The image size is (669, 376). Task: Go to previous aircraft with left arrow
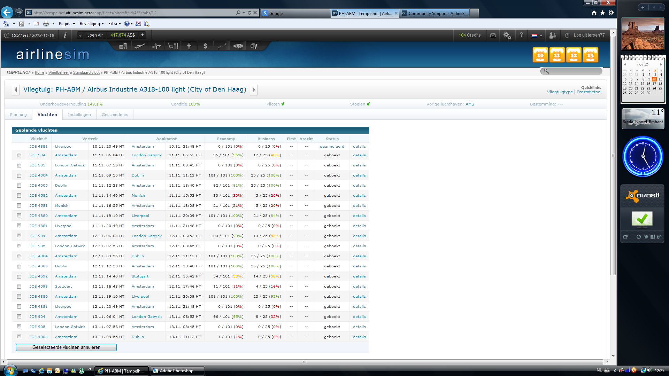click(x=15, y=89)
